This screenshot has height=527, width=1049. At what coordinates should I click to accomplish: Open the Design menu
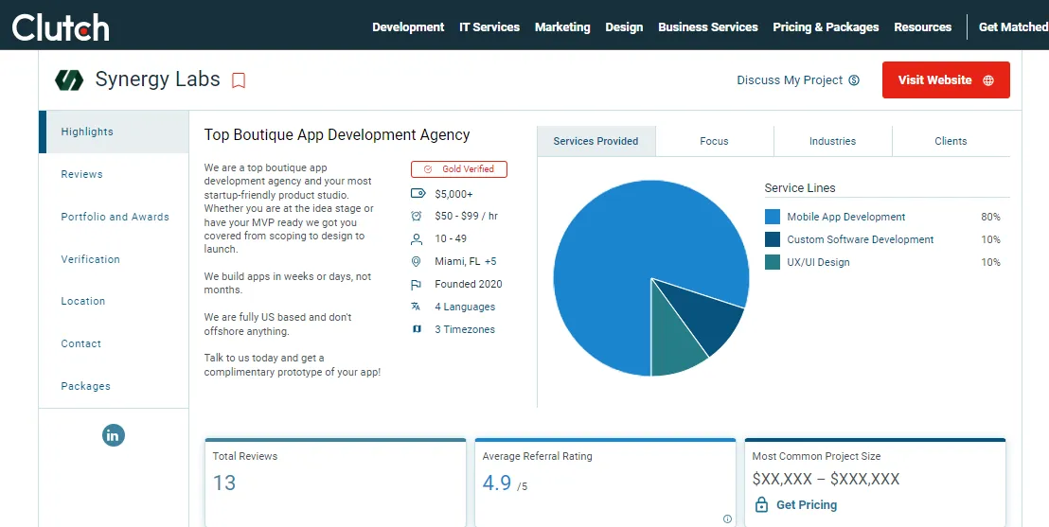[x=624, y=27]
